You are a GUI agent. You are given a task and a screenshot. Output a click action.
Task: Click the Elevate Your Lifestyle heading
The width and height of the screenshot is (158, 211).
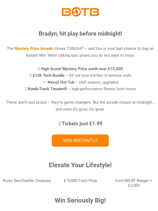tap(80, 165)
